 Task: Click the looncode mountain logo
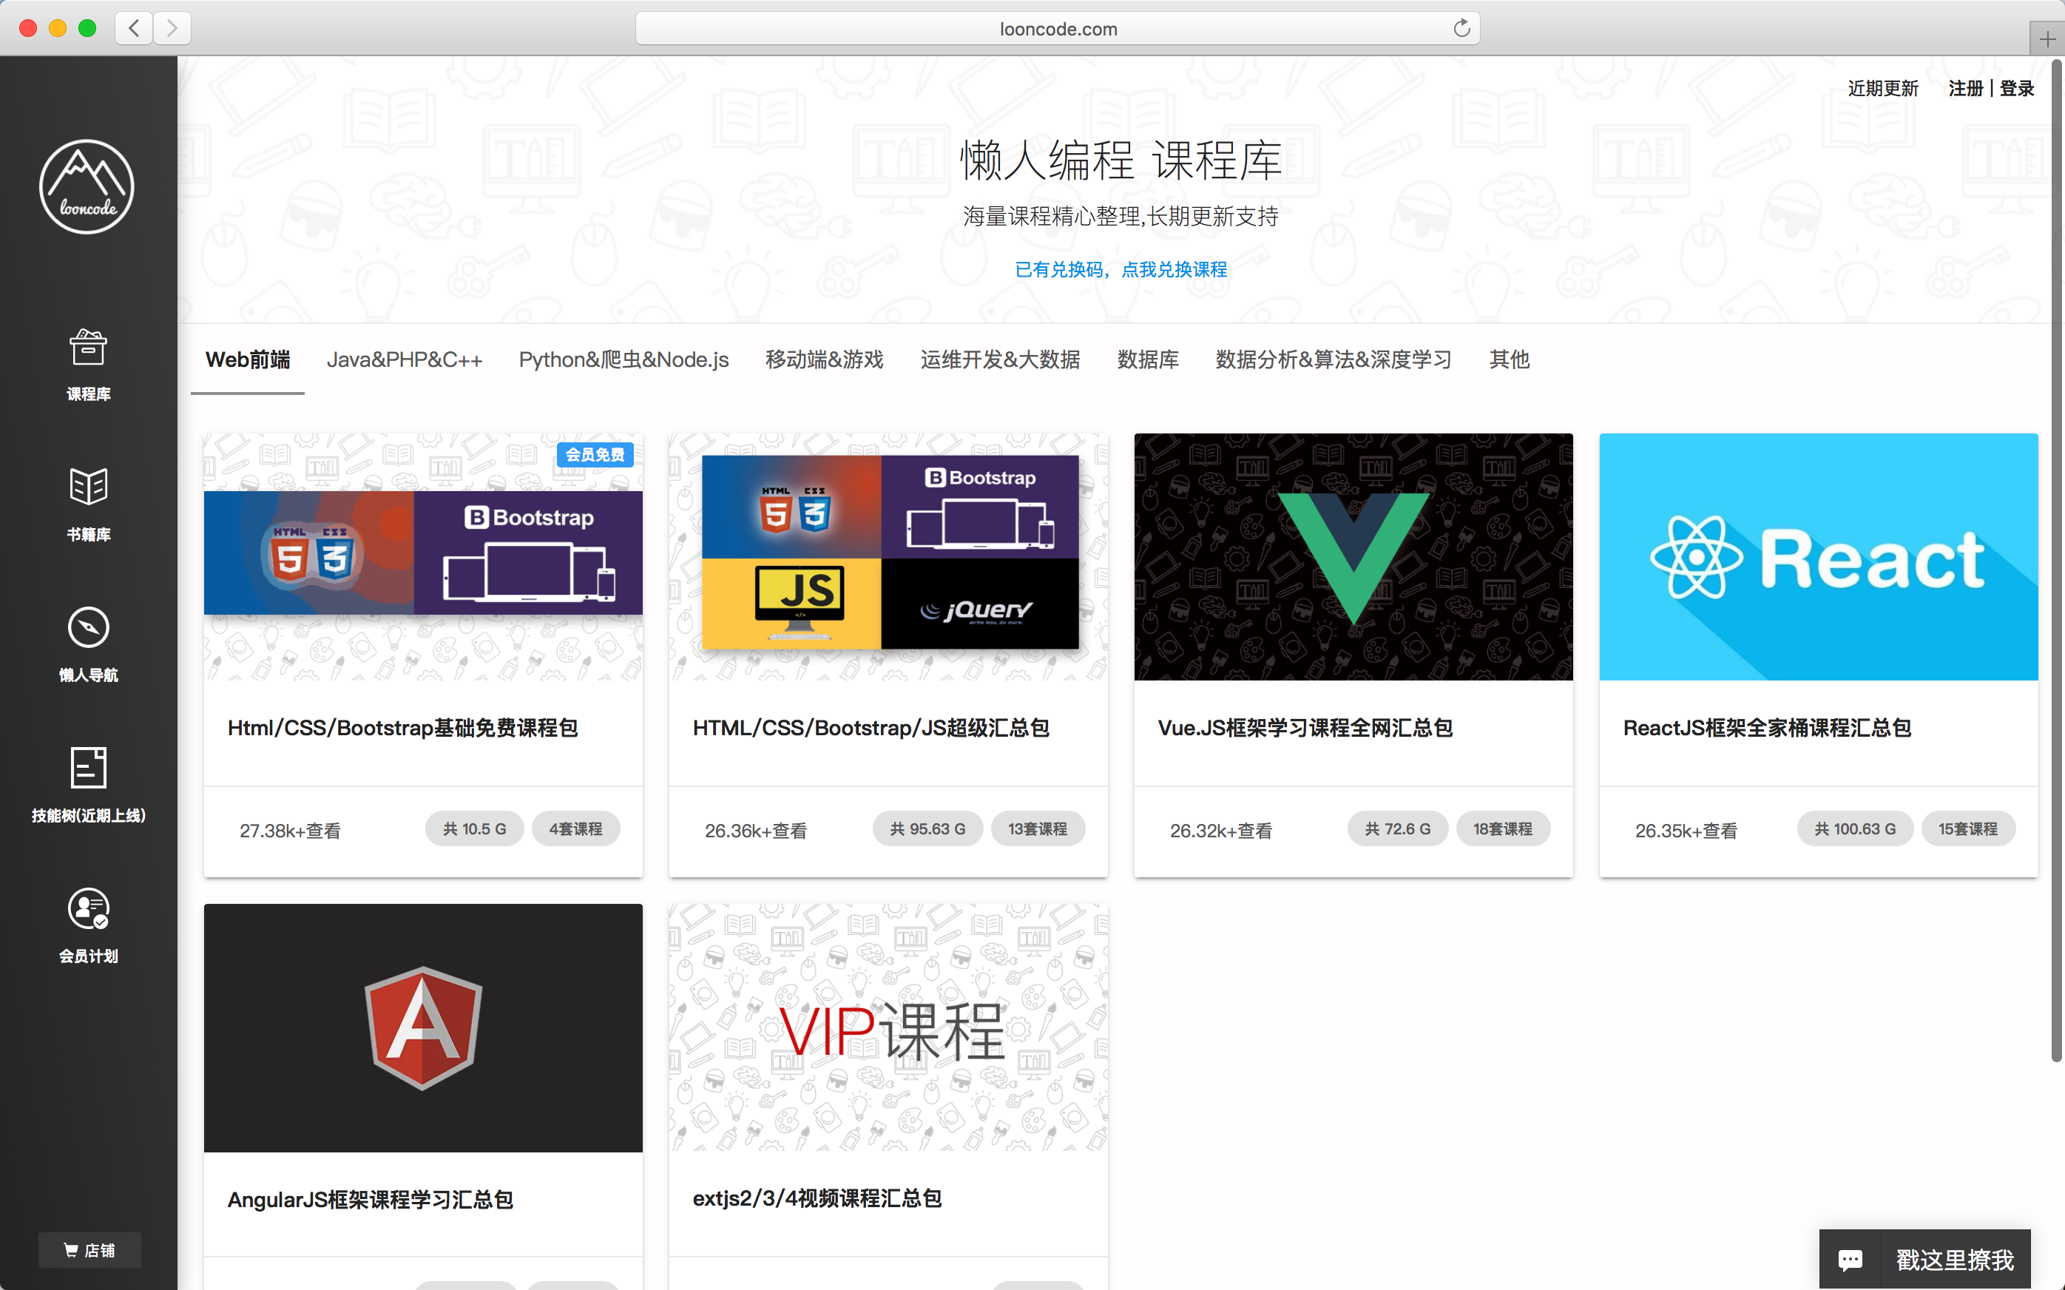(x=87, y=186)
